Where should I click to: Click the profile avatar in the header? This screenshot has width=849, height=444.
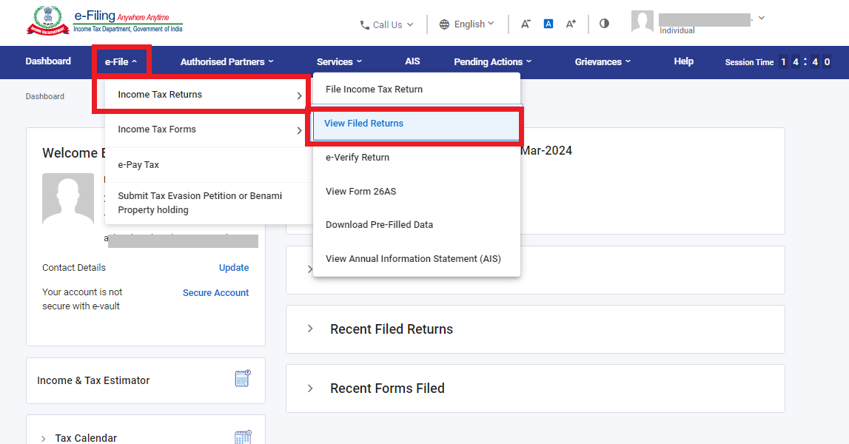pyautogui.click(x=642, y=21)
